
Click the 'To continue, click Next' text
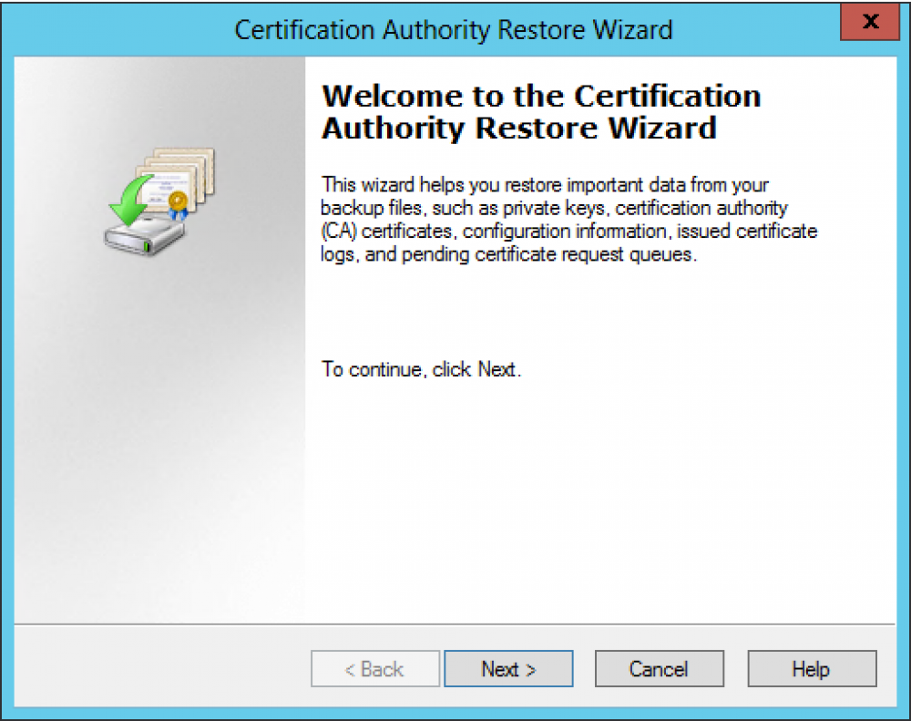point(422,369)
